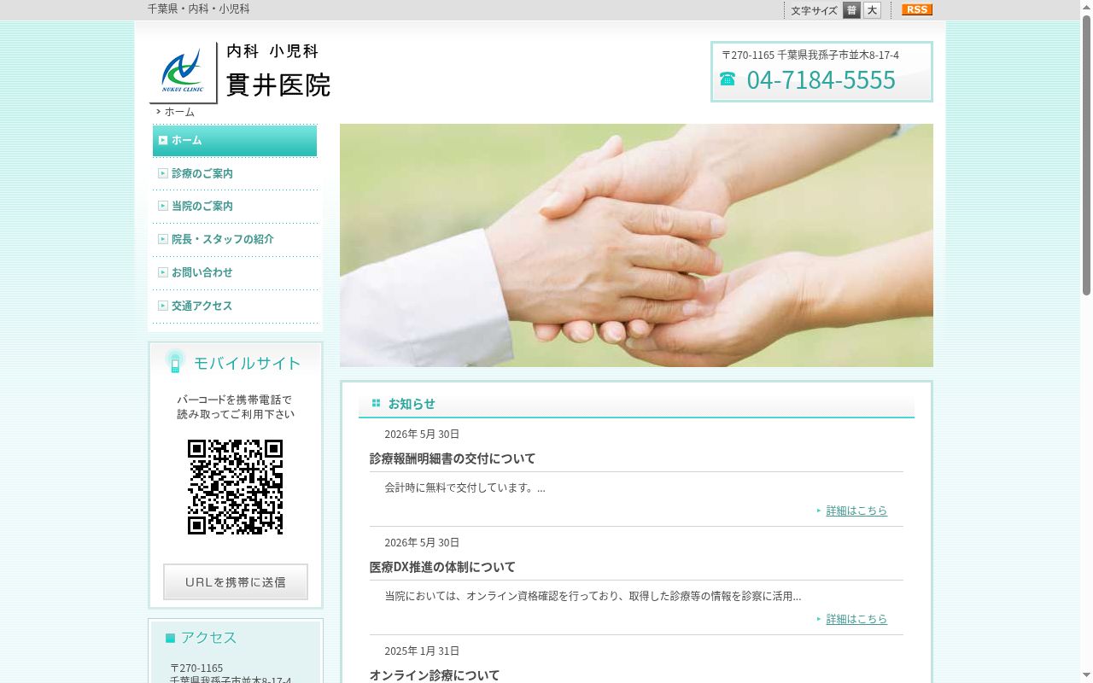Click the arrow icon beside 院長・スタッフの紹介
This screenshot has width=1093, height=683.
(163, 239)
